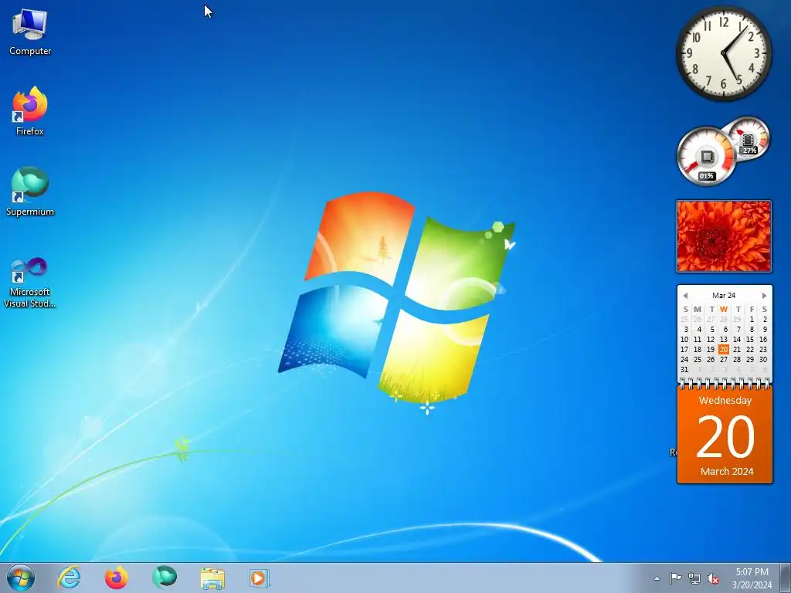Go to next month in calendar gadget
The height and width of the screenshot is (593, 791).
tap(764, 296)
